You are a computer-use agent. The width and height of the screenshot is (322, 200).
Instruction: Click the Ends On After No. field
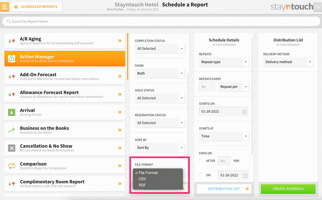[224, 161]
